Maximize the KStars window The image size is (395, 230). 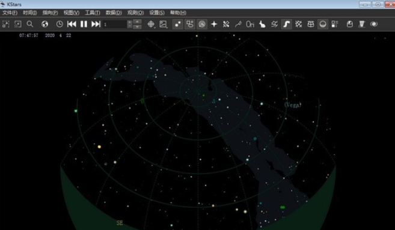[378, 4]
